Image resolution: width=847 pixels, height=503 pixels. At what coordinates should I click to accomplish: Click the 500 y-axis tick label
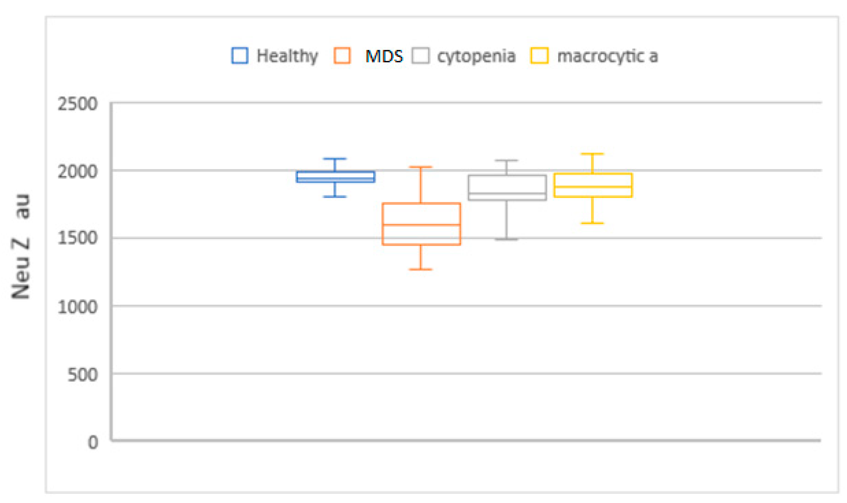pos(82,374)
